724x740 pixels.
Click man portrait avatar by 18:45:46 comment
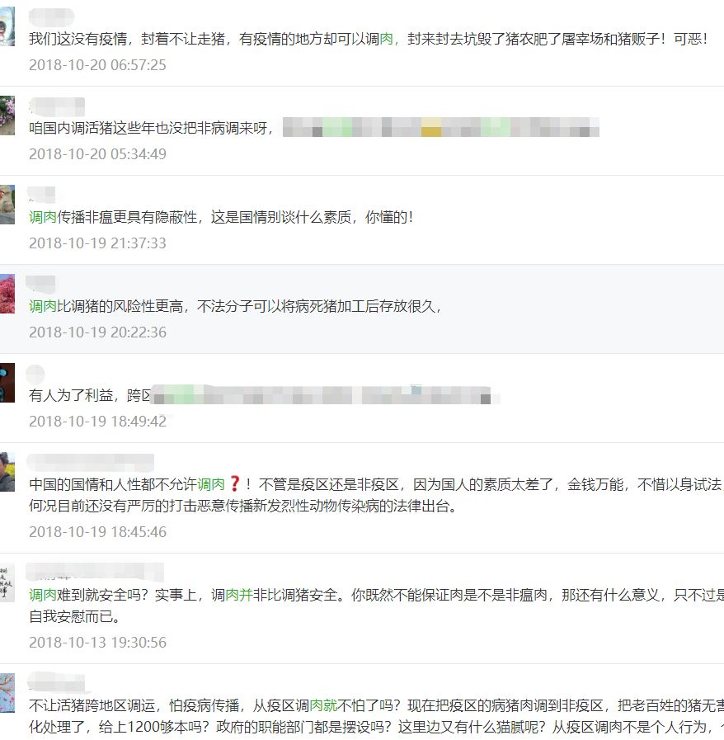(7, 472)
